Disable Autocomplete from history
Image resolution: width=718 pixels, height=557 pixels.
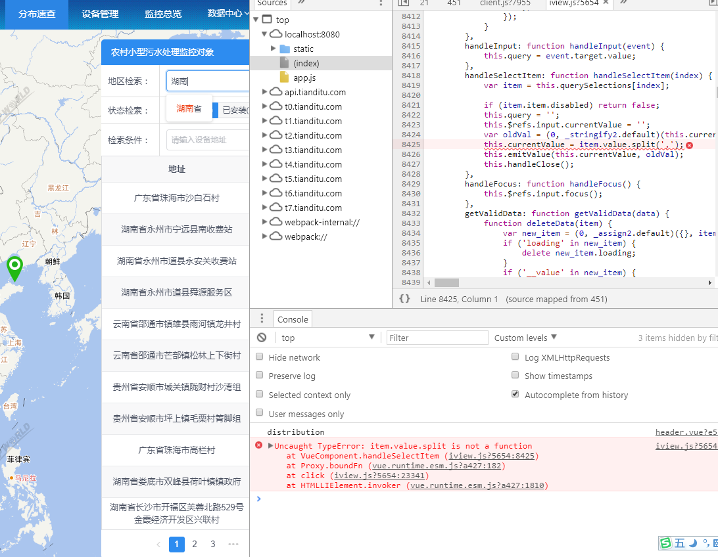515,394
